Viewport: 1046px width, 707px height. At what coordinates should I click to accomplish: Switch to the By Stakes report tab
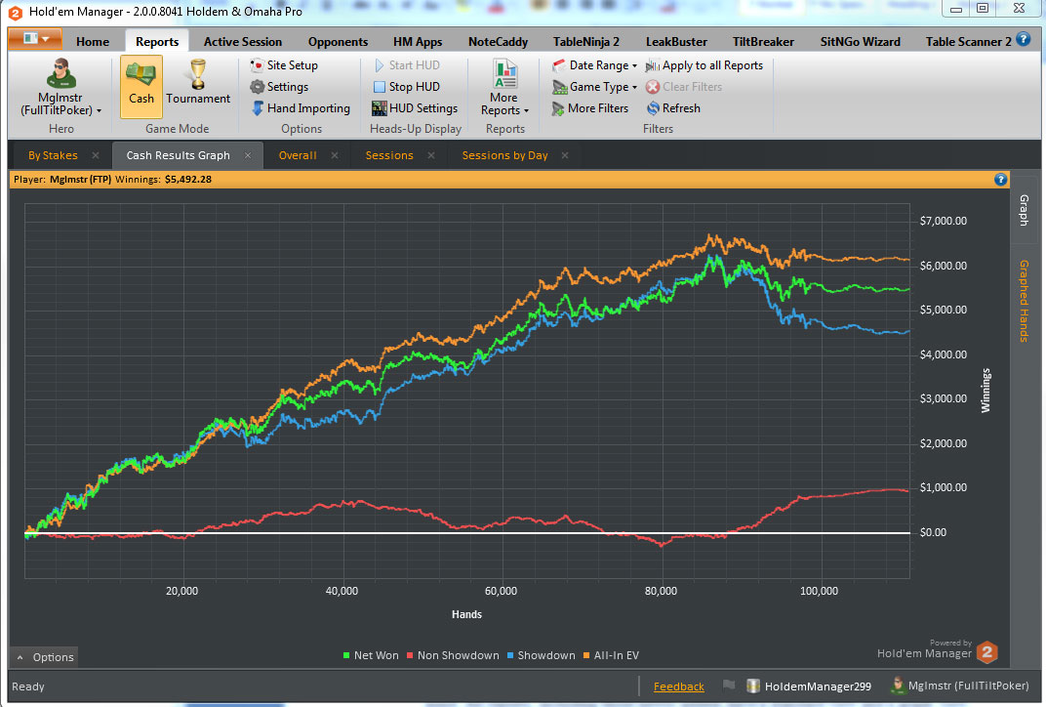click(53, 155)
